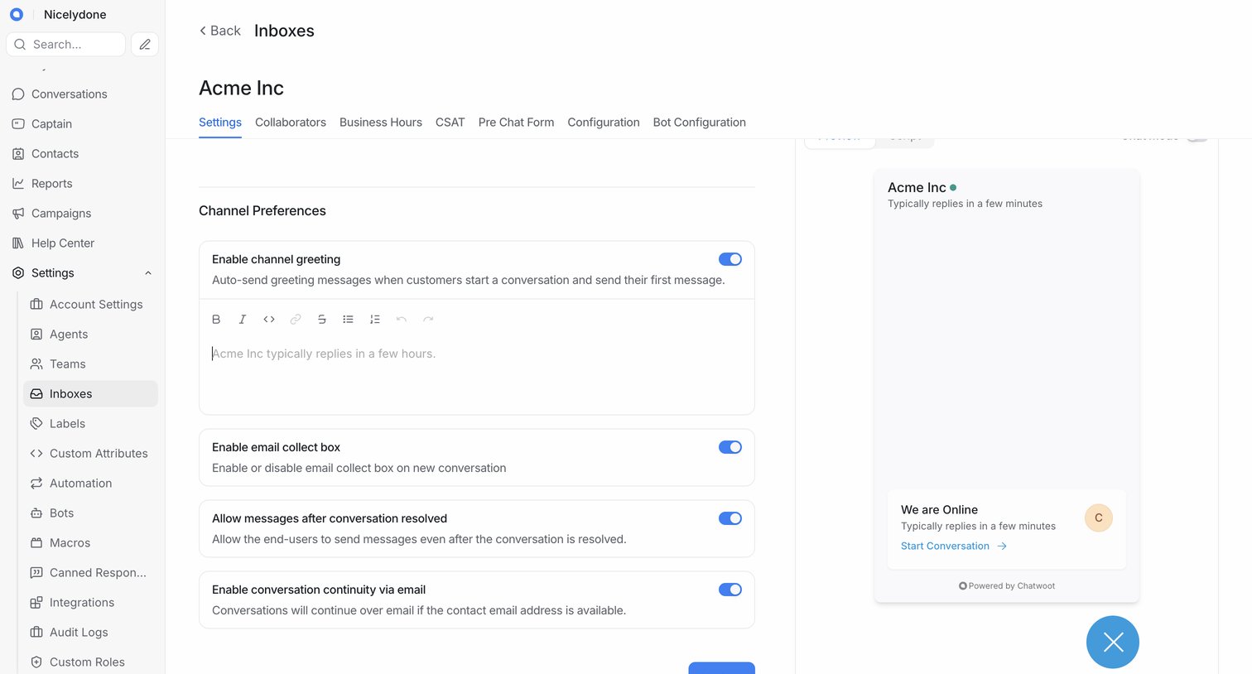The width and height of the screenshot is (1252, 674).
Task: Toggle strikethrough formatting icon
Action: click(322, 319)
